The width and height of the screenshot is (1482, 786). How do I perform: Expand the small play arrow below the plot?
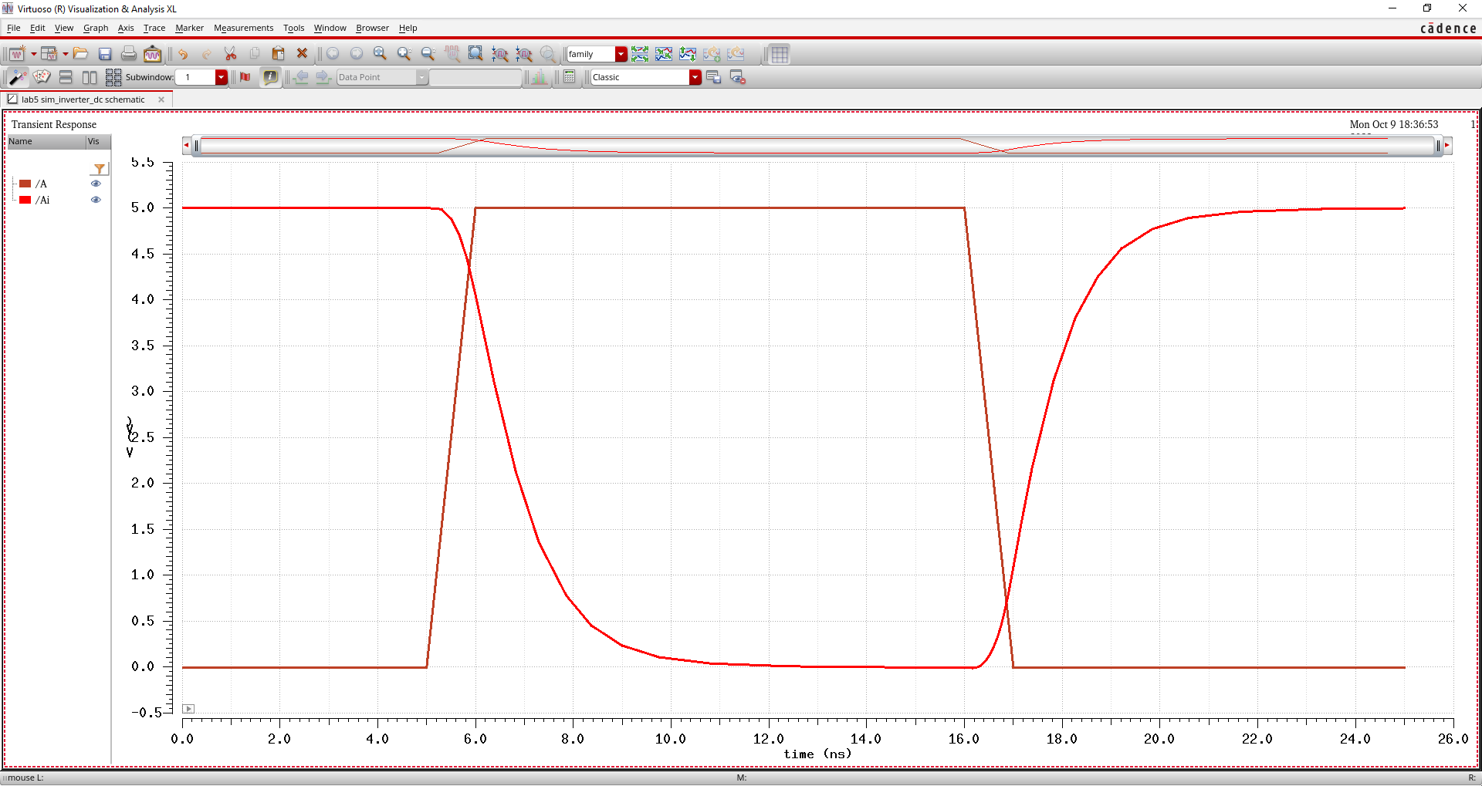(188, 708)
